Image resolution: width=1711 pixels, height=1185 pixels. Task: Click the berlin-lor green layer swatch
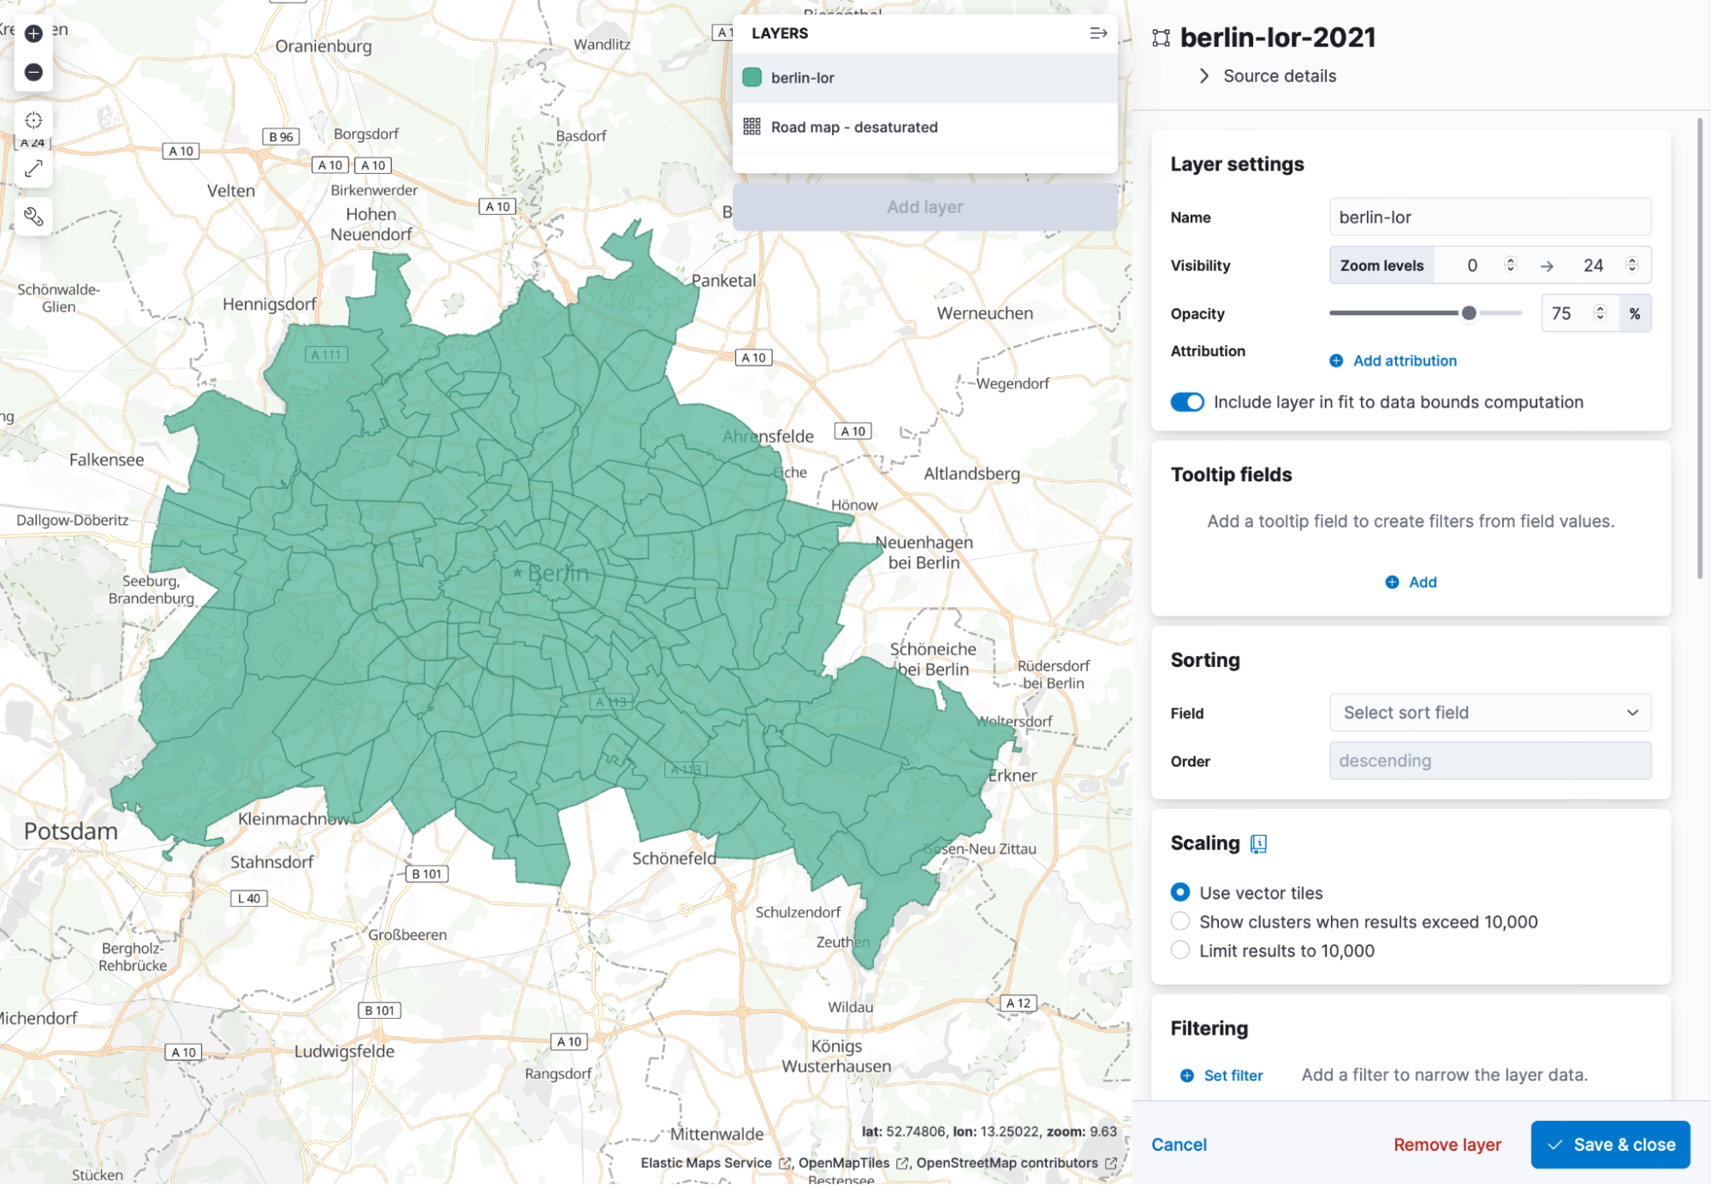click(x=752, y=77)
